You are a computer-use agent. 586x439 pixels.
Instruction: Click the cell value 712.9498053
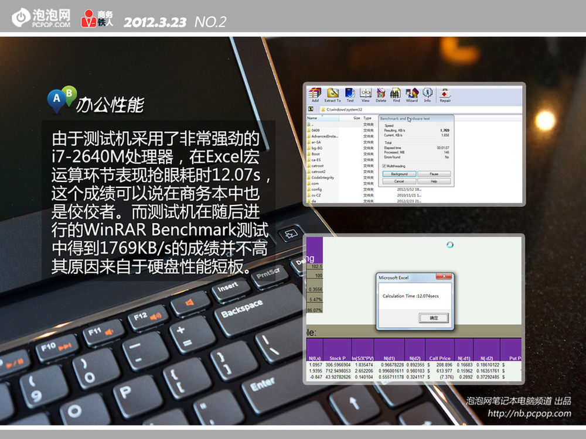click(338, 371)
